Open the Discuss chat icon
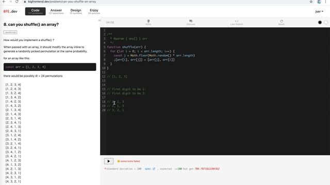 point(191,22)
